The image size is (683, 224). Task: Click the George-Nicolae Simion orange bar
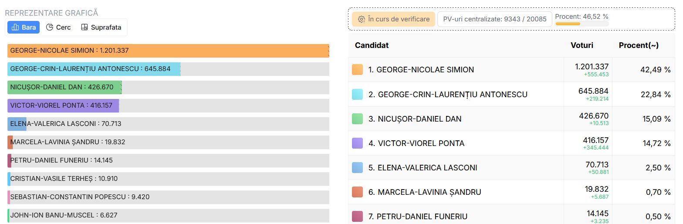[168, 51]
